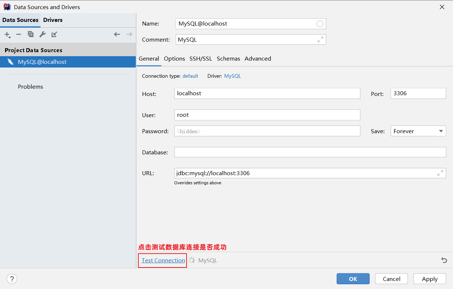The height and width of the screenshot is (289, 453).
Task: Click the duplicate data source icon
Action: (x=31, y=34)
